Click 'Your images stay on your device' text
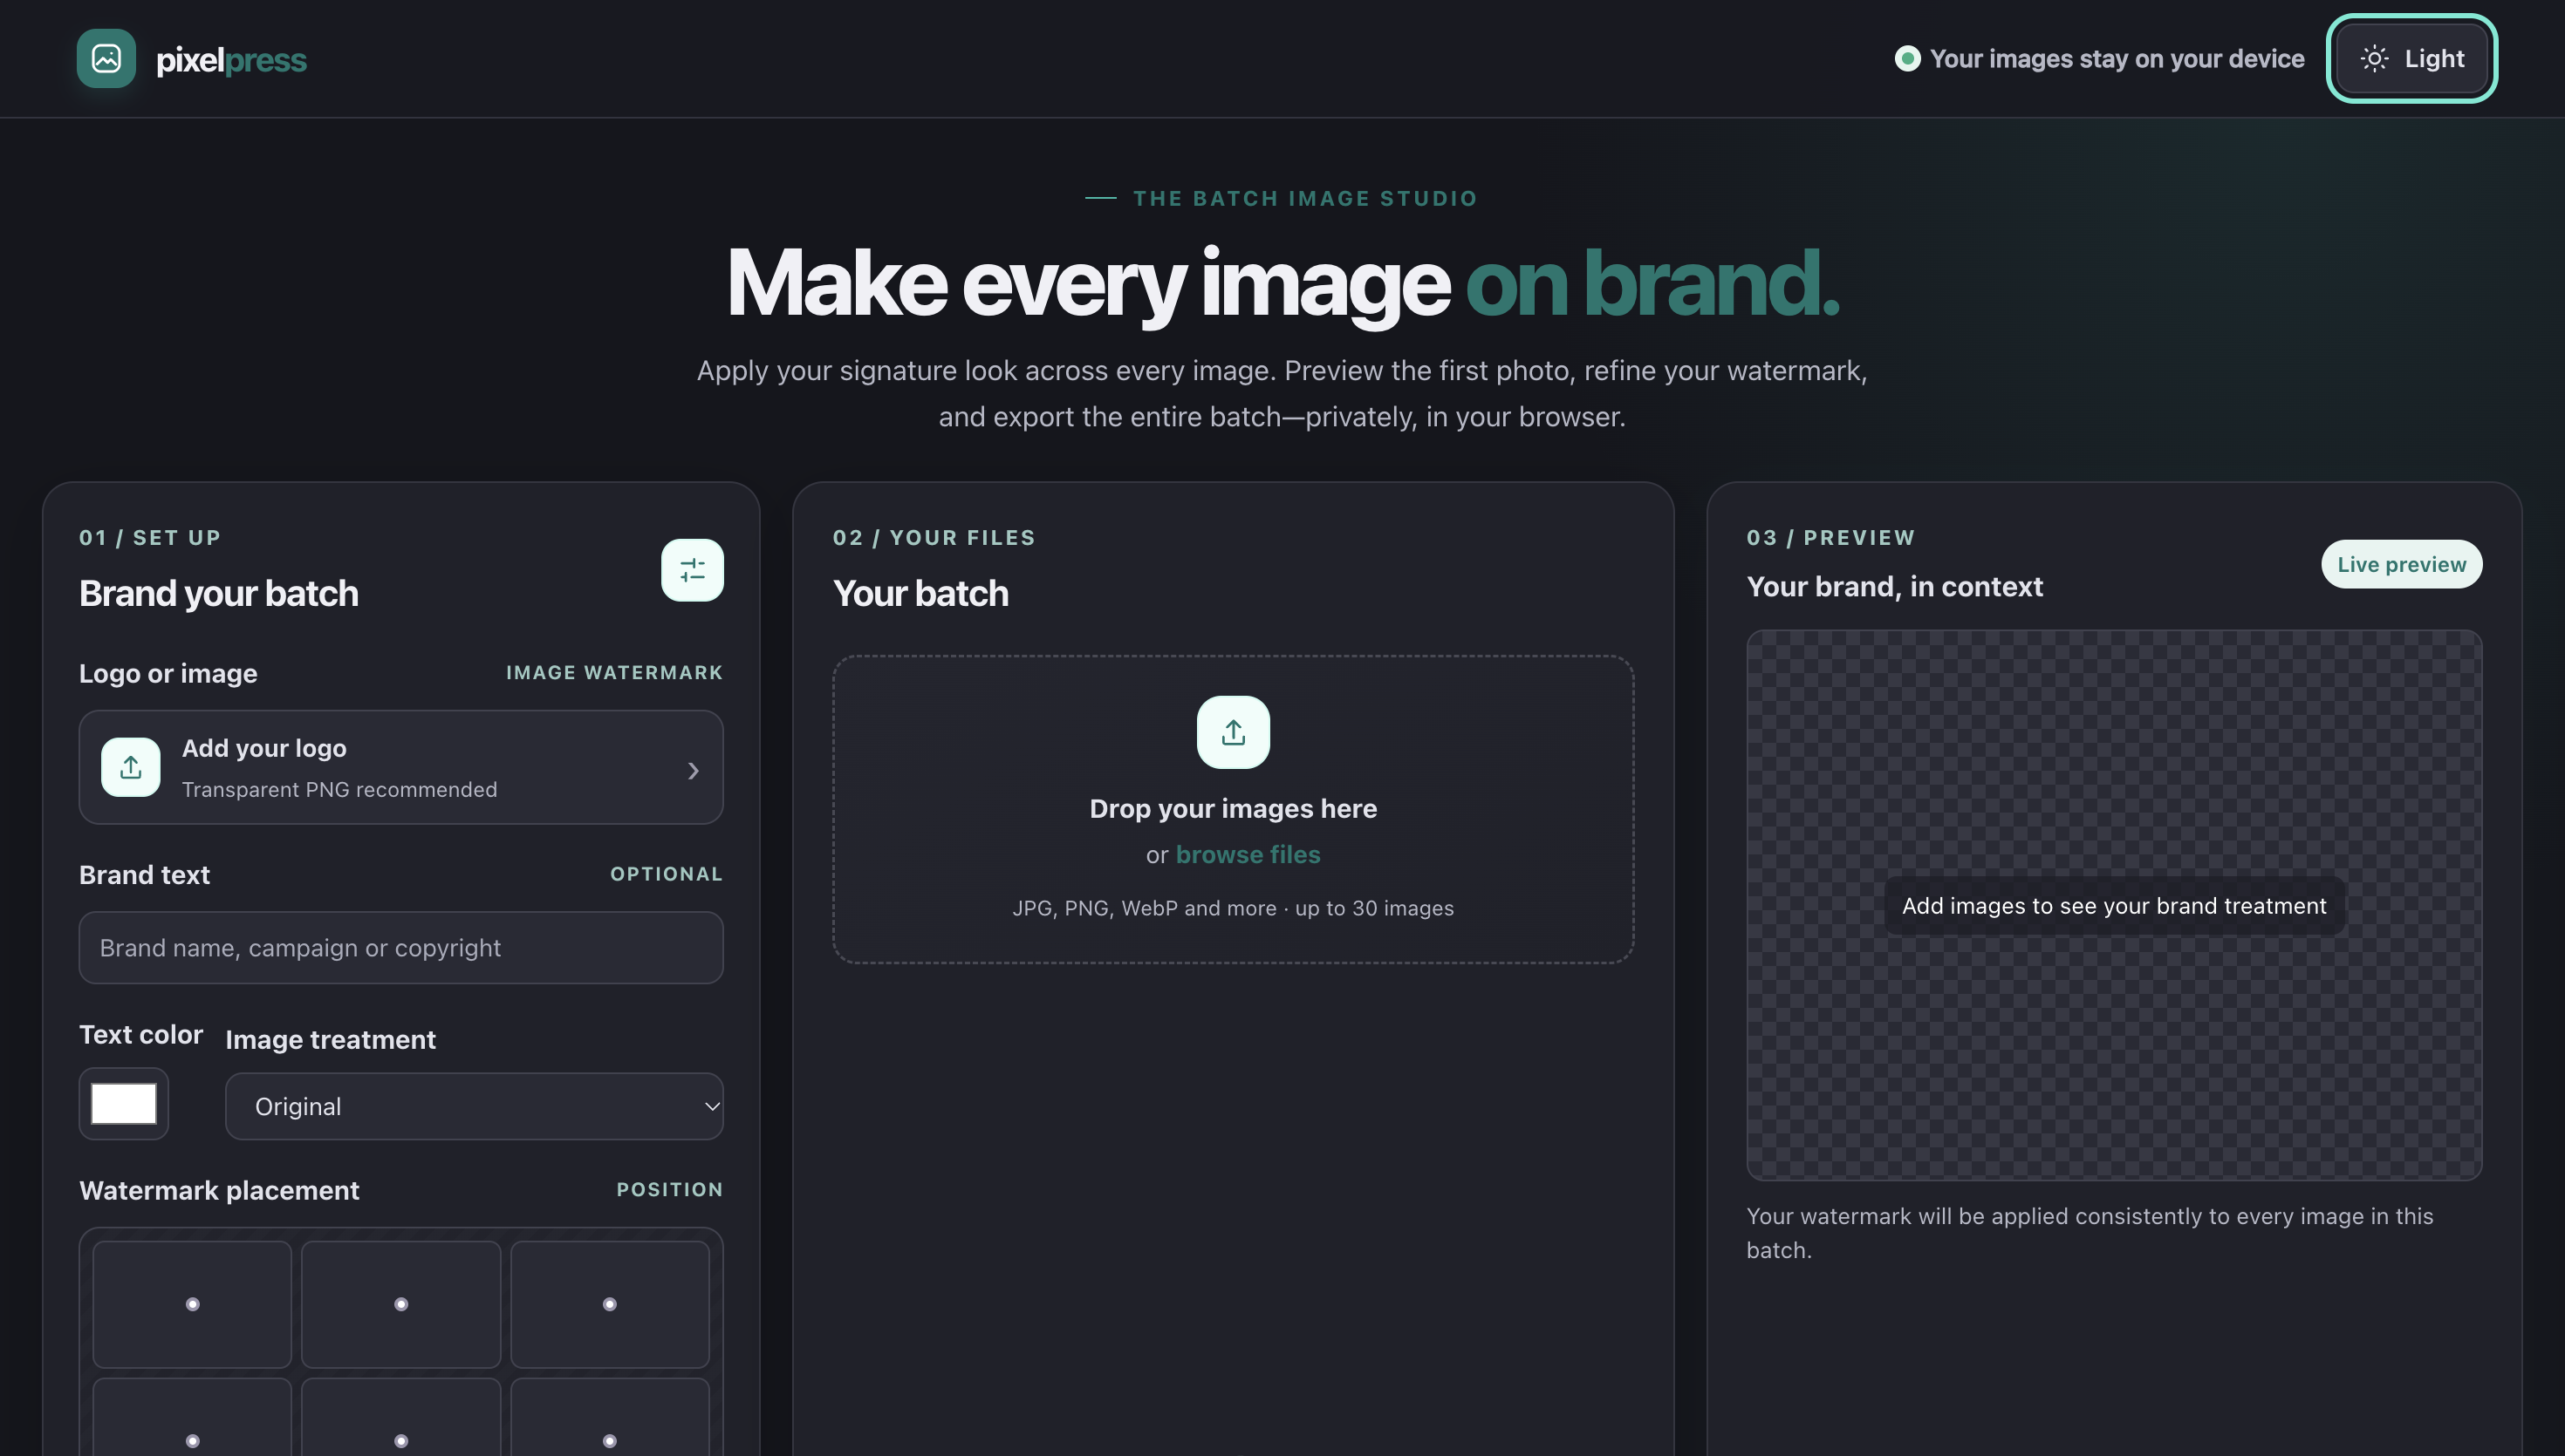Image resolution: width=2565 pixels, height=1456 pixels. click(x=2117, y=59)
